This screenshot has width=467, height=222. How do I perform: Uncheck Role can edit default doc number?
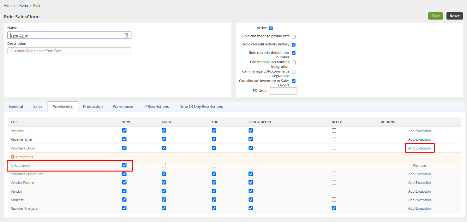tap(294, 53)
